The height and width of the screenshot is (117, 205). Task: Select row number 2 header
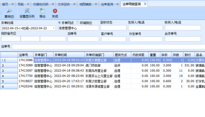point(9,65)
